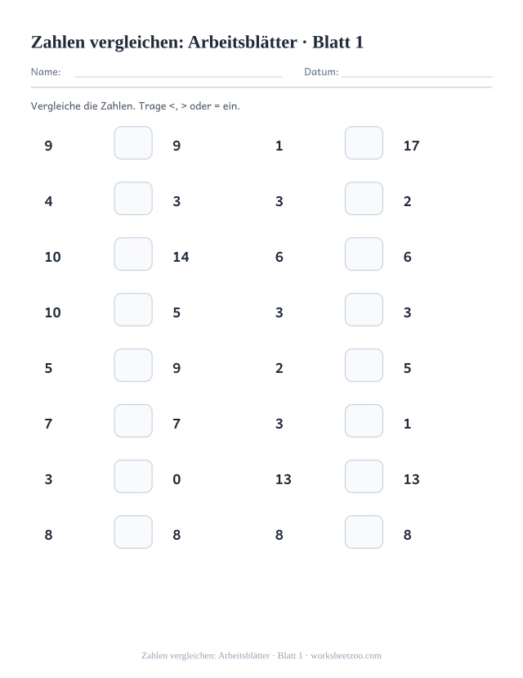The height and width of the screenshot is (678, 523).
Task: Select the box between 2 and 5
Action: click(364, 366)
